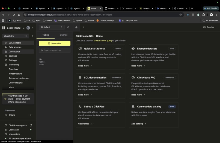Open the trial payment info notice

(x=18, y=99)
